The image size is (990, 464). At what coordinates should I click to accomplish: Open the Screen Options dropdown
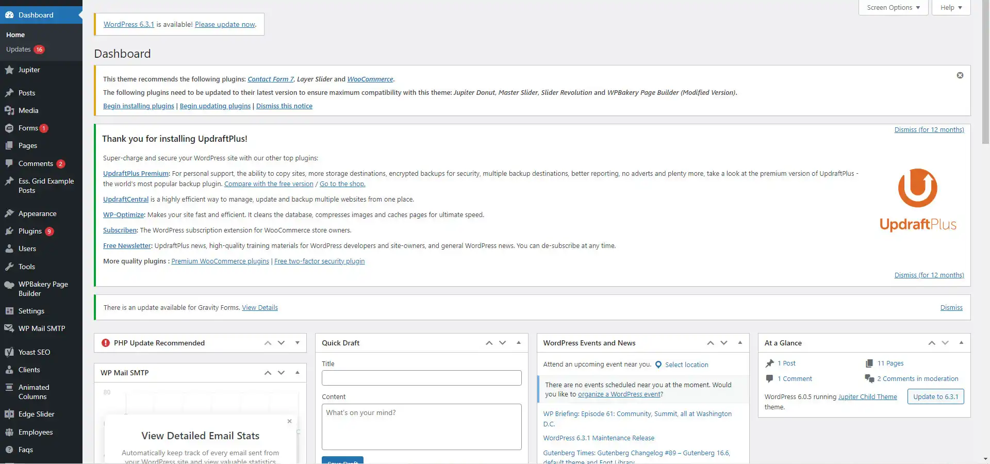click(894, 8)
